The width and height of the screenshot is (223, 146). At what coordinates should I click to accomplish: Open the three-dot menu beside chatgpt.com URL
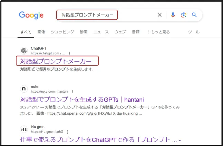click(69, 53)
